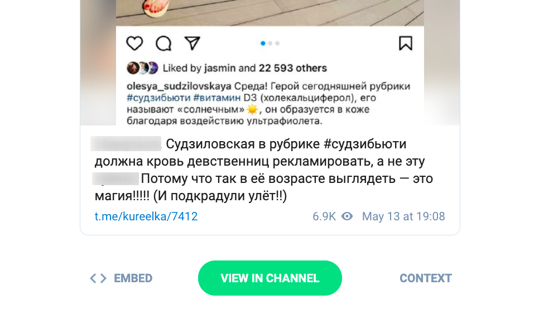Click the CONTEXT button
Viewport: 539px width, 309px height.
(x=426, y=278)
